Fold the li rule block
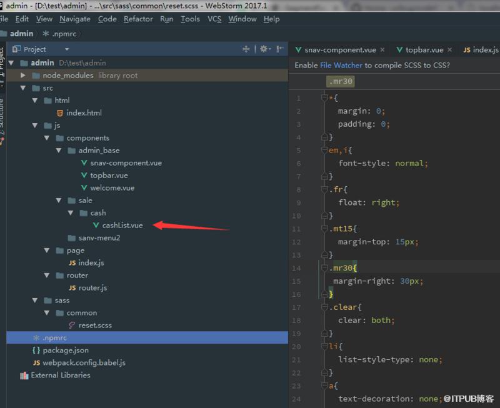 coord(324,346)
